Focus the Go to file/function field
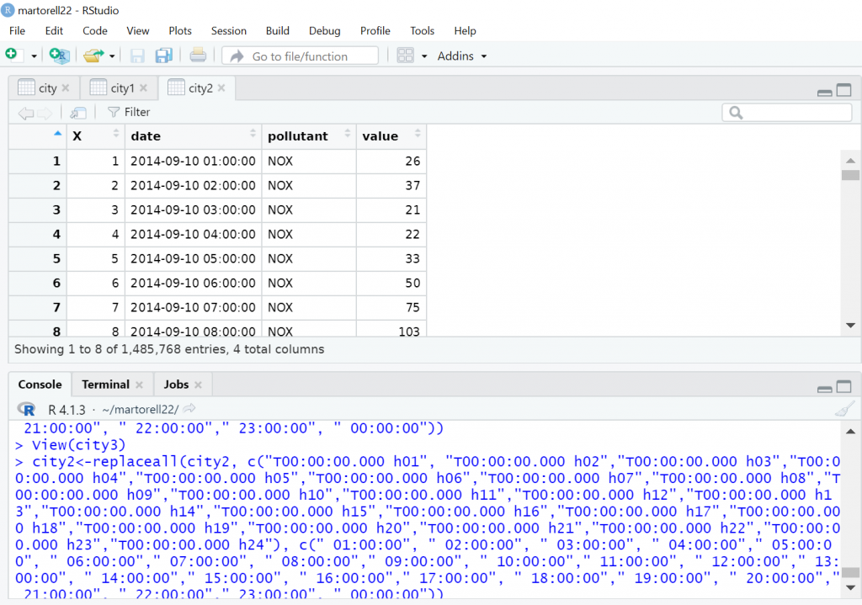 point(301,56)
